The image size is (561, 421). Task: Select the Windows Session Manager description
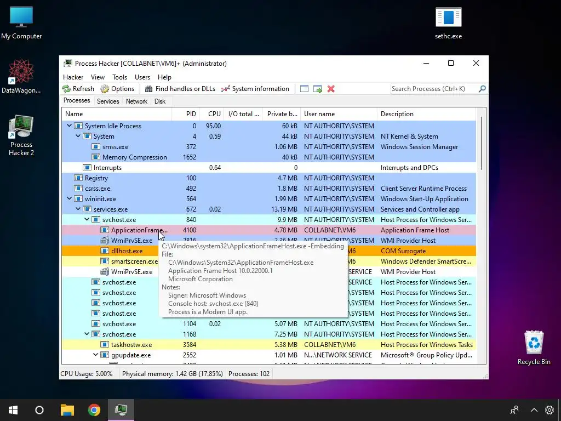[419, 146]
